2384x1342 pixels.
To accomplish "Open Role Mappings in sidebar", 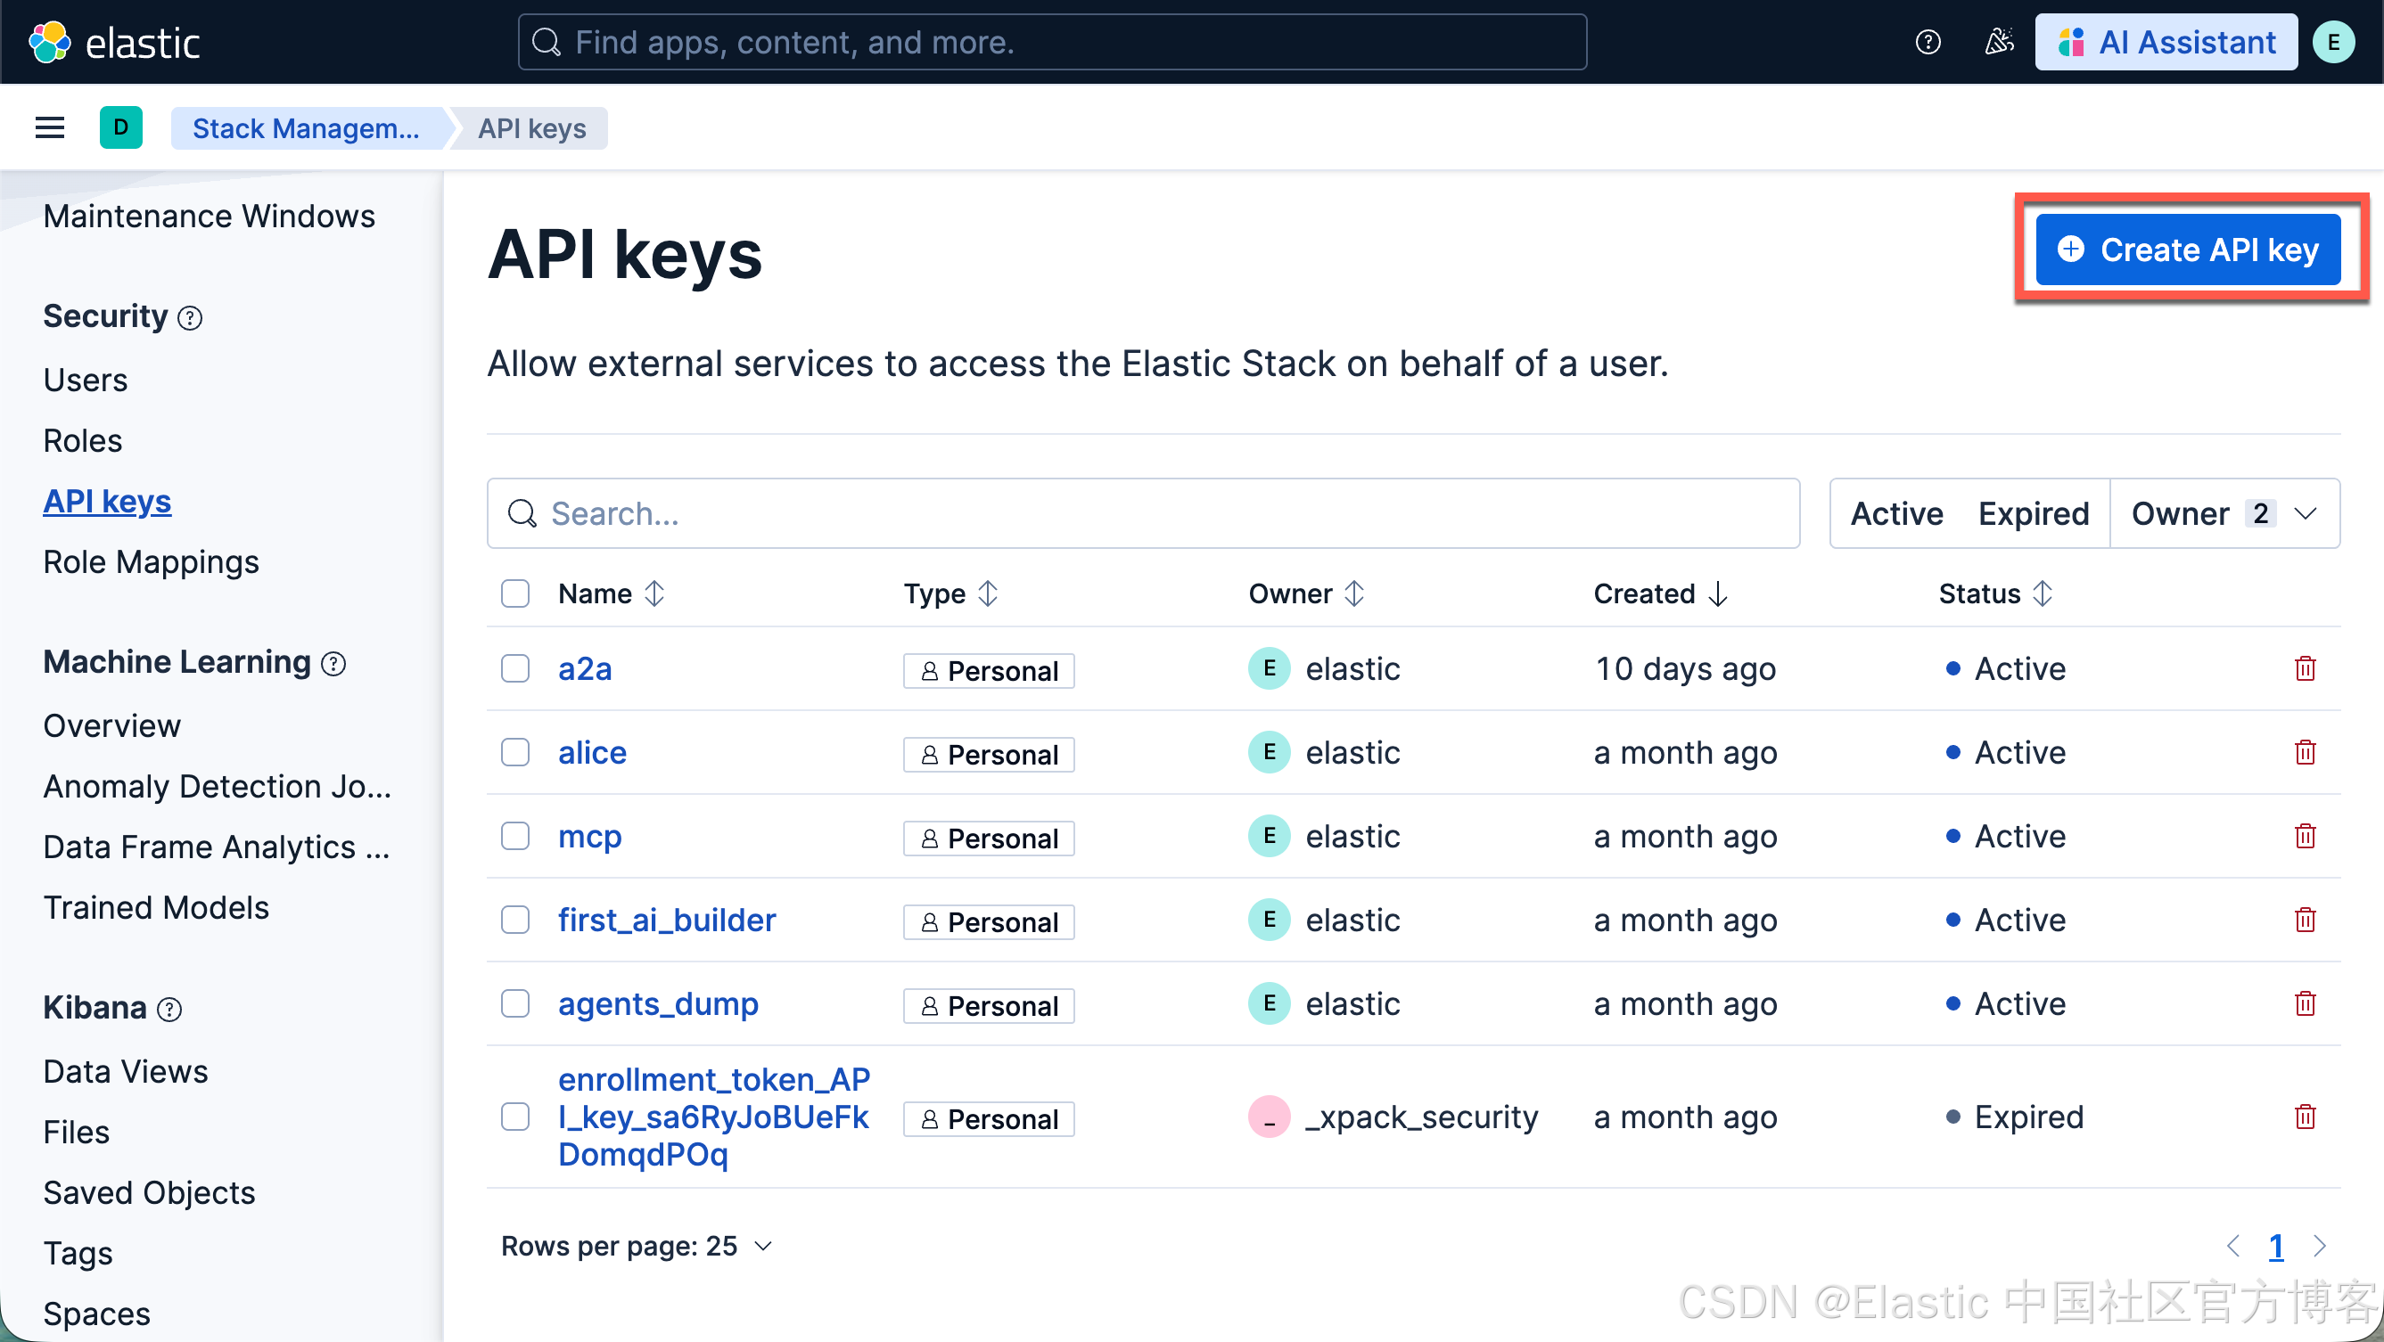I will [151, 561].
